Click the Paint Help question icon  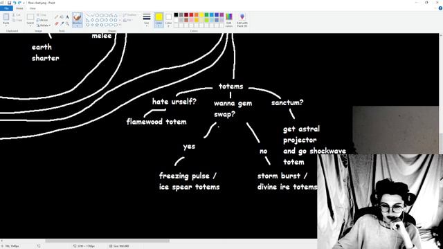pyautogui.click(x=440, y=8)
